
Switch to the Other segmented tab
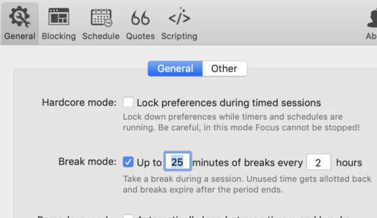point(224,69)
